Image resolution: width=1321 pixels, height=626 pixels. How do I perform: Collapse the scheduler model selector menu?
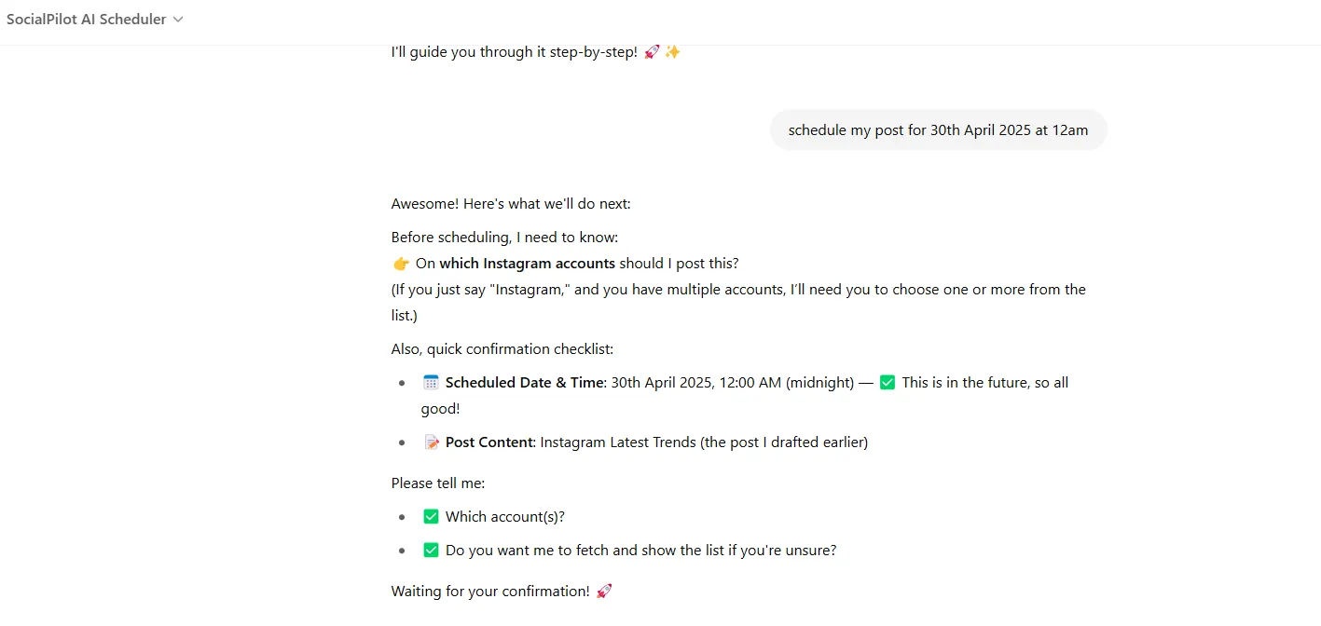[x=178, y=19]
